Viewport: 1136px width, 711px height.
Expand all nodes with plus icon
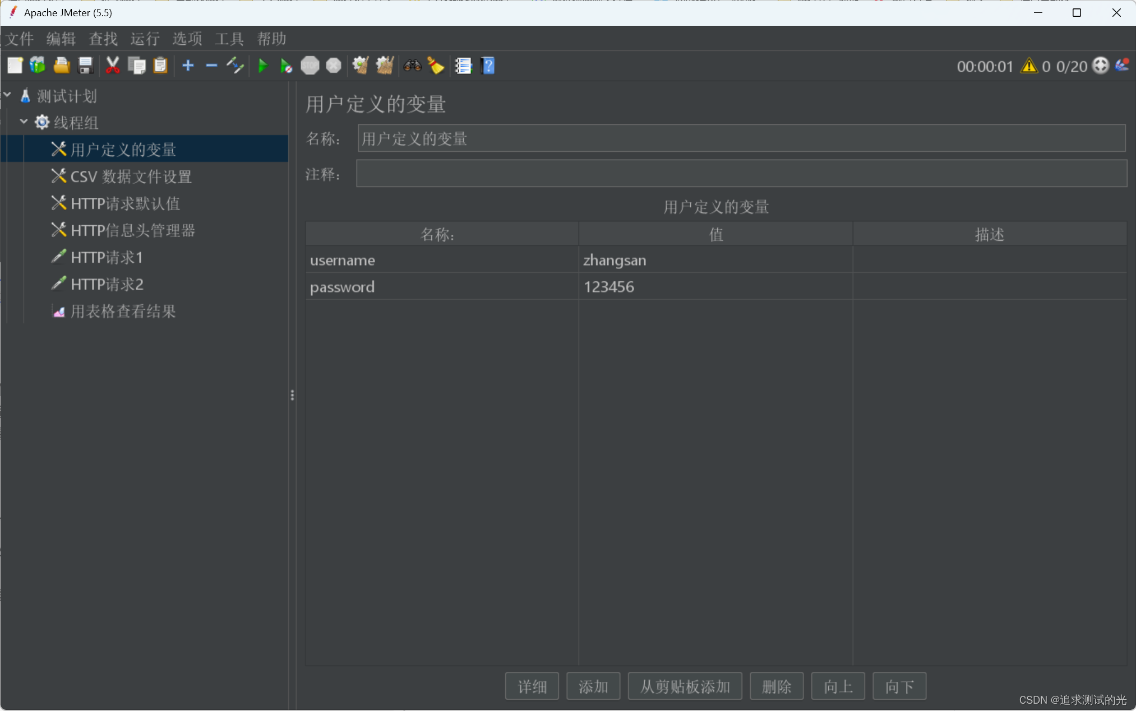[188, 66]
